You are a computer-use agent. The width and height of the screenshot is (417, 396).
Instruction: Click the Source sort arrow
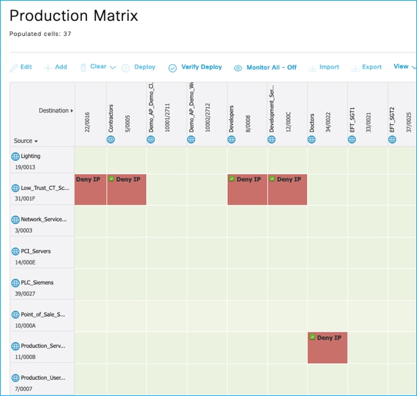coord(36,141)
